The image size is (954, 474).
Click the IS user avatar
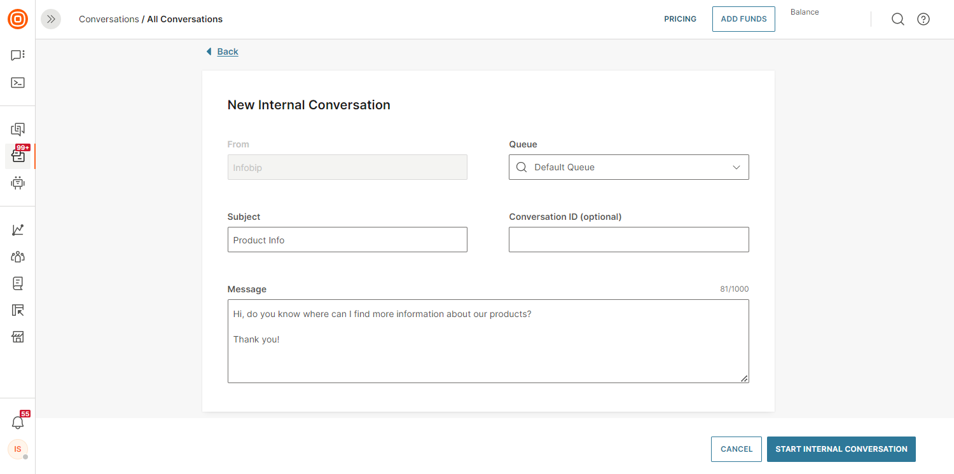[x=18, y=449]
